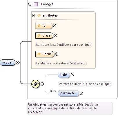
Task: Click the orange @ icon beside attributes
Action: pos(39,15)
